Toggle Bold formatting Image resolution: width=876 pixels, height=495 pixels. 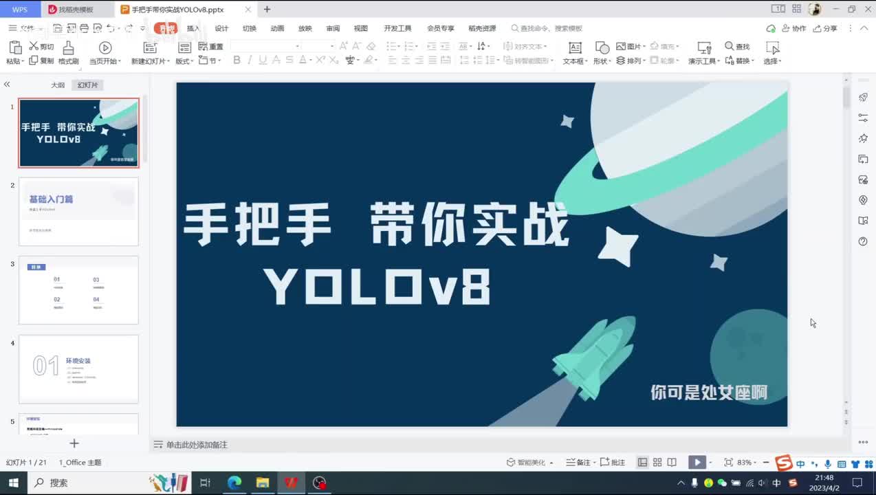pos(237,60)
